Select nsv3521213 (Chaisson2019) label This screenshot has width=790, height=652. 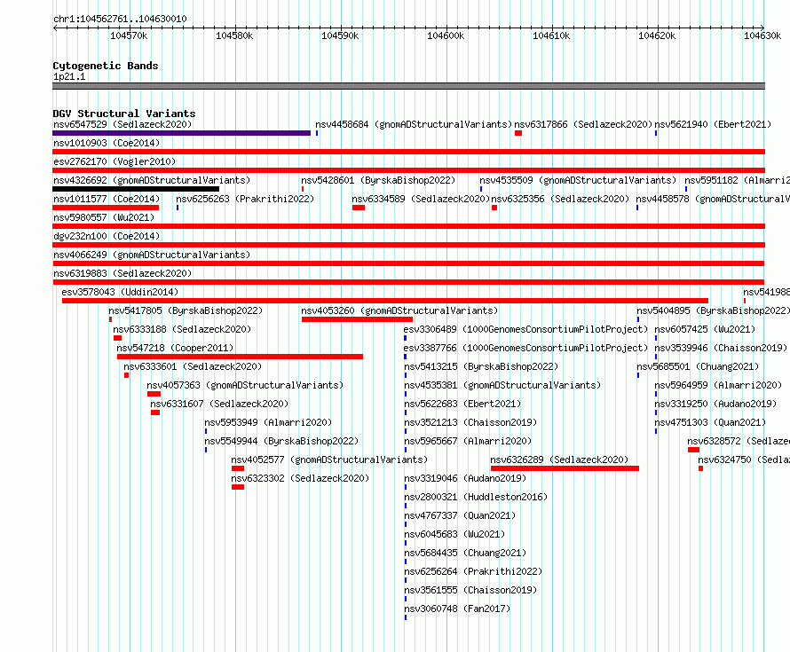point(470,422)
